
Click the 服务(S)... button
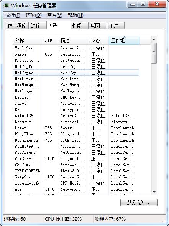pyautogui.click(x=139, y=203)
